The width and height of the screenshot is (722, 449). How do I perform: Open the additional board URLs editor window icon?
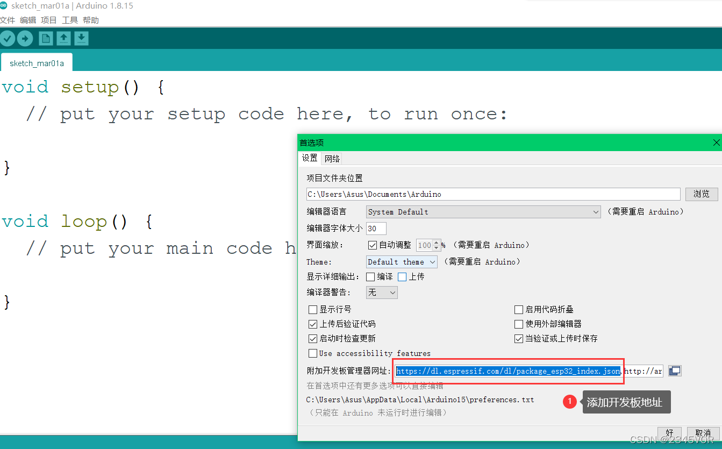point(675,370)
